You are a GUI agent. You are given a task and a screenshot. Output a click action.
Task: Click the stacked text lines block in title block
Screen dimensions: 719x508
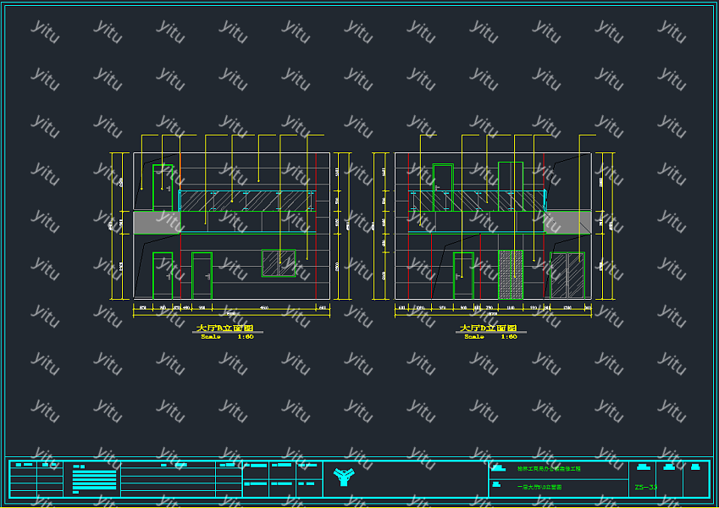point(93,480)
